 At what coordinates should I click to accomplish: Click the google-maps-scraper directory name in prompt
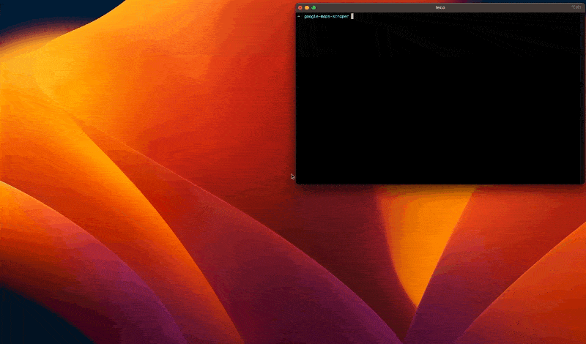point(326,15)
